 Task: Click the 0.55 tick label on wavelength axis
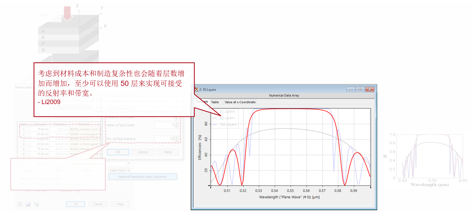[x=290, y=191]
